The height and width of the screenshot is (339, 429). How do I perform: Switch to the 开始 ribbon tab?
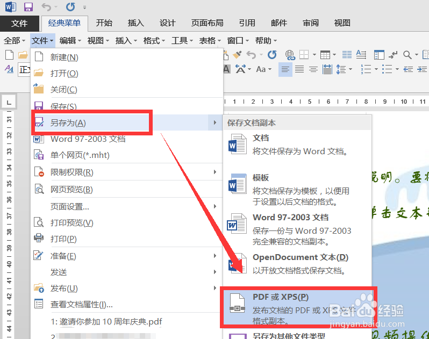tap(104, 23)
